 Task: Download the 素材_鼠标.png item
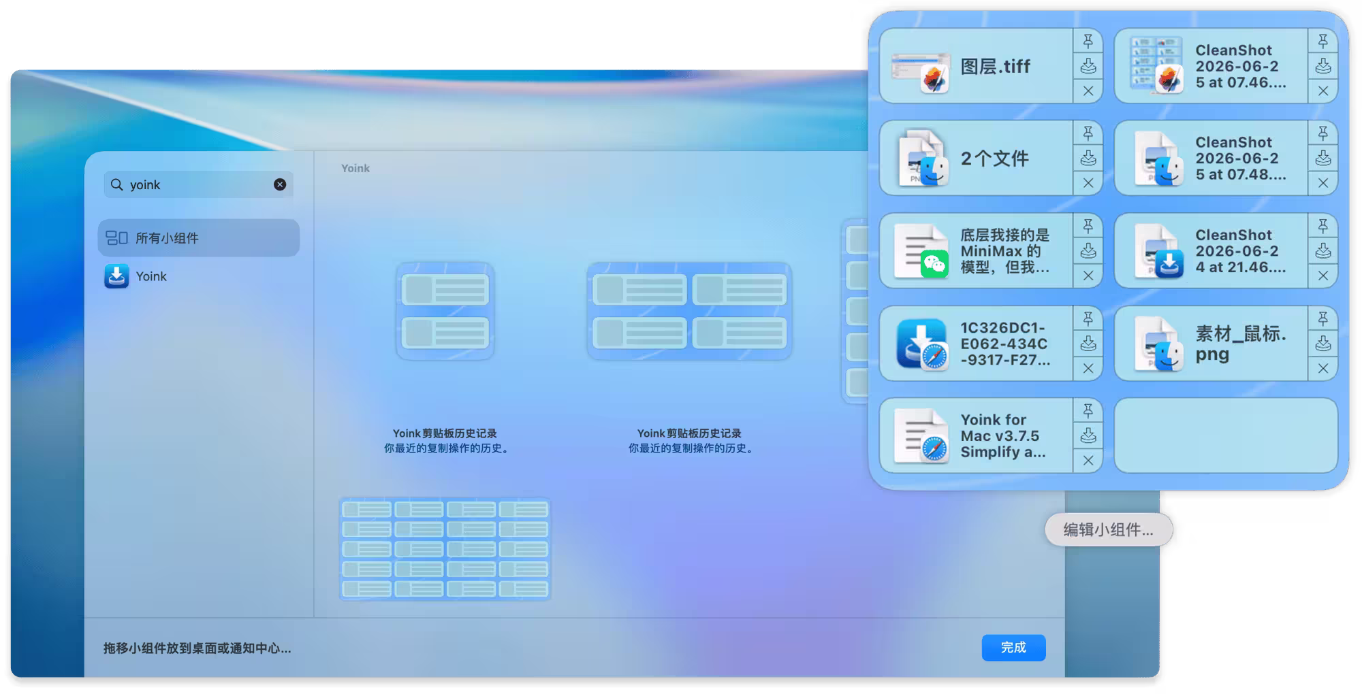[1323, 344]
